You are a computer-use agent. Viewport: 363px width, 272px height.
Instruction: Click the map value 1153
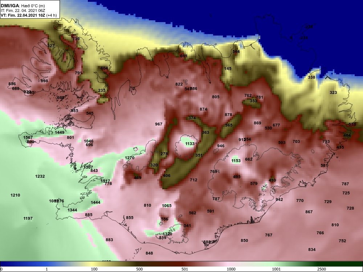tap(236, 161)
